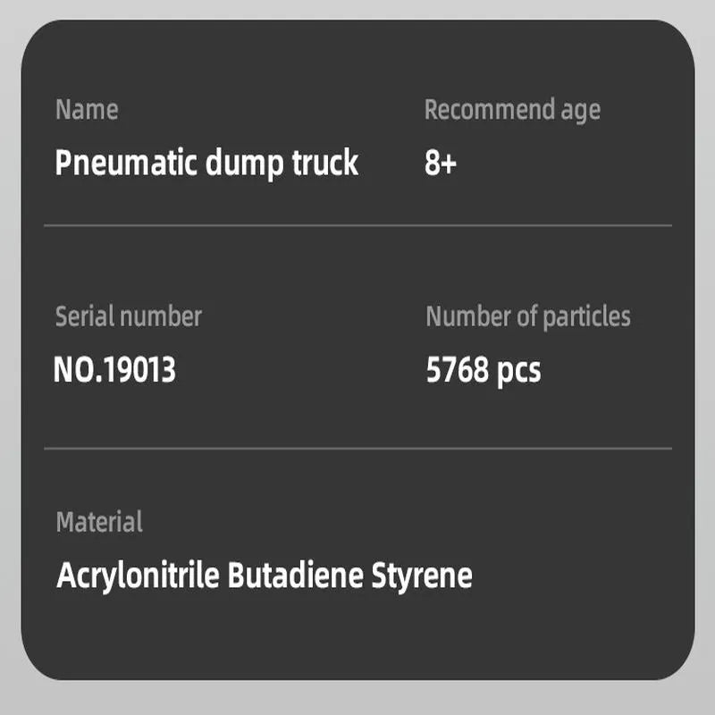
Task: Select the word "Styrene" in material
Action: 421,575
